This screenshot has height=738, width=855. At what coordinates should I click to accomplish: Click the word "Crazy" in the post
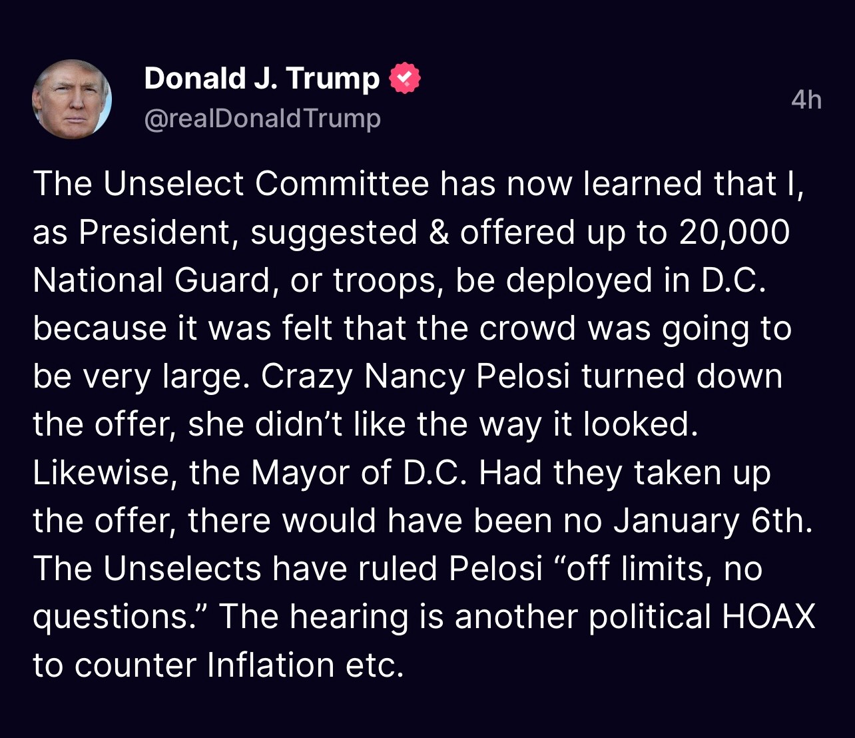point(307,376)
